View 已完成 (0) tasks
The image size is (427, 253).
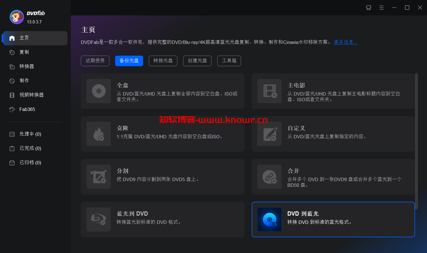pos(35,149)
